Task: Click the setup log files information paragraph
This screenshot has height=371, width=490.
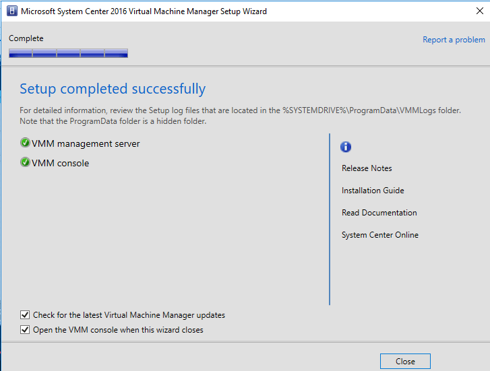Action: tap(240, 116)
